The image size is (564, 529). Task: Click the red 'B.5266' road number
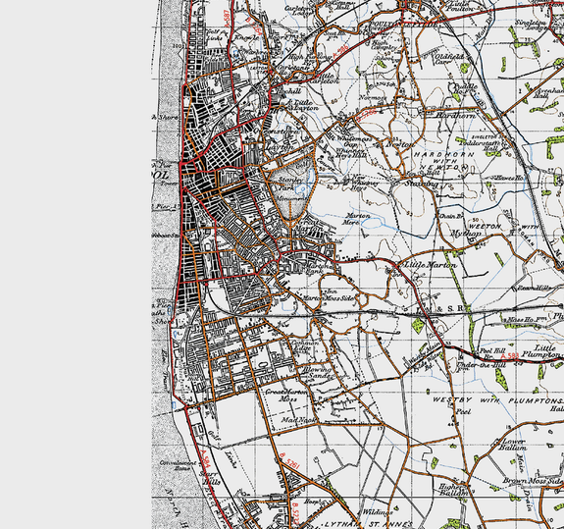tap(367, 115)
